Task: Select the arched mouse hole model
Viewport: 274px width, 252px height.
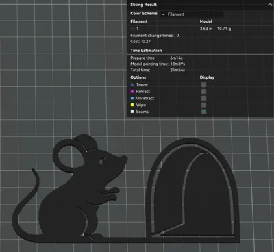Action: click(x=193, y=190)
